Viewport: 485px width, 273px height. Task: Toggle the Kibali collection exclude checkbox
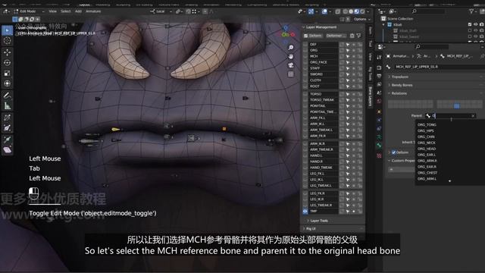[x=470, y=24]
